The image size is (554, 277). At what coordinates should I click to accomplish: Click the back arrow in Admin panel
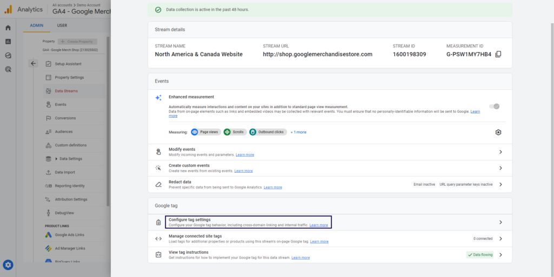tap(33, 63)
